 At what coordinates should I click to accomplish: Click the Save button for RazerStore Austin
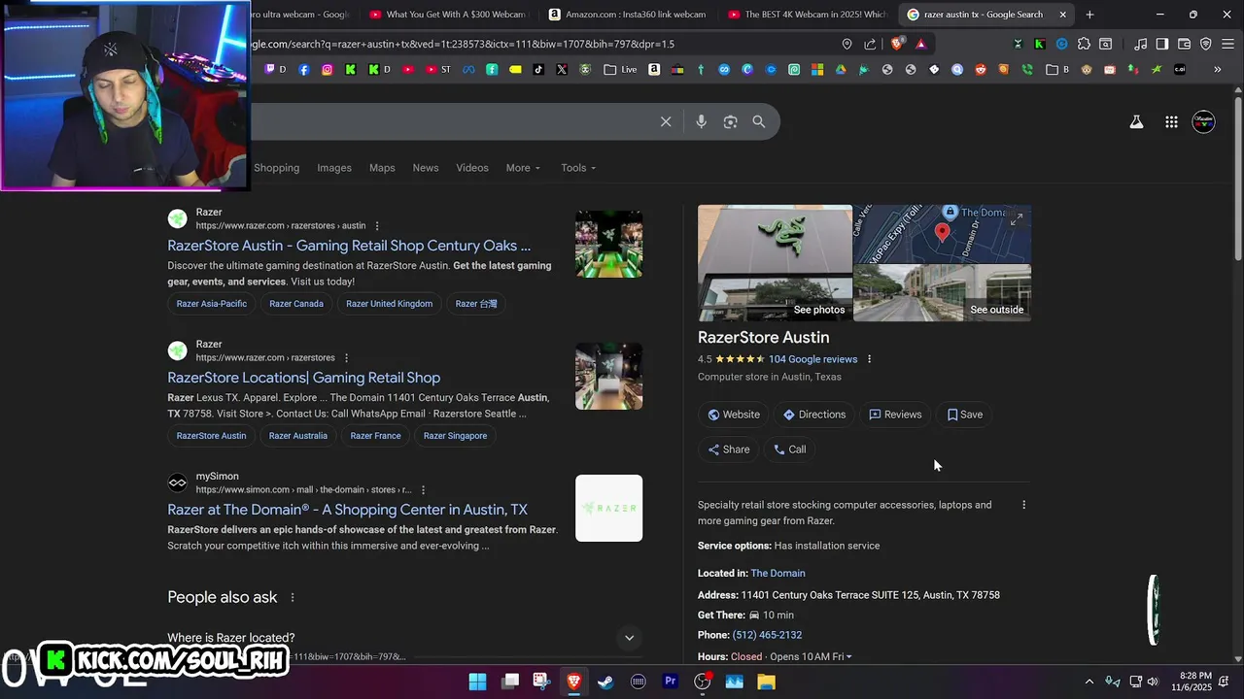(965, 415)
